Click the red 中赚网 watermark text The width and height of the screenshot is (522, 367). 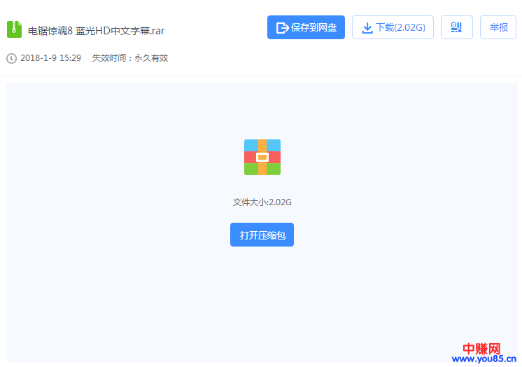(483, 348)
